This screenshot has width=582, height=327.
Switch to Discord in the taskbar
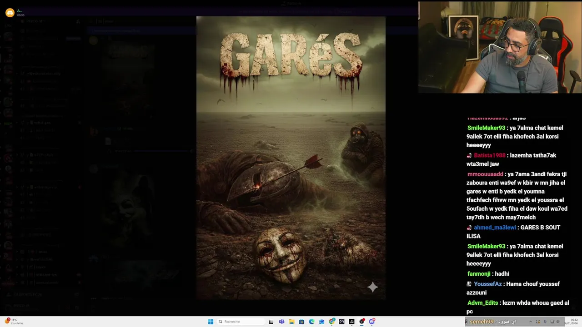point(372,322)
